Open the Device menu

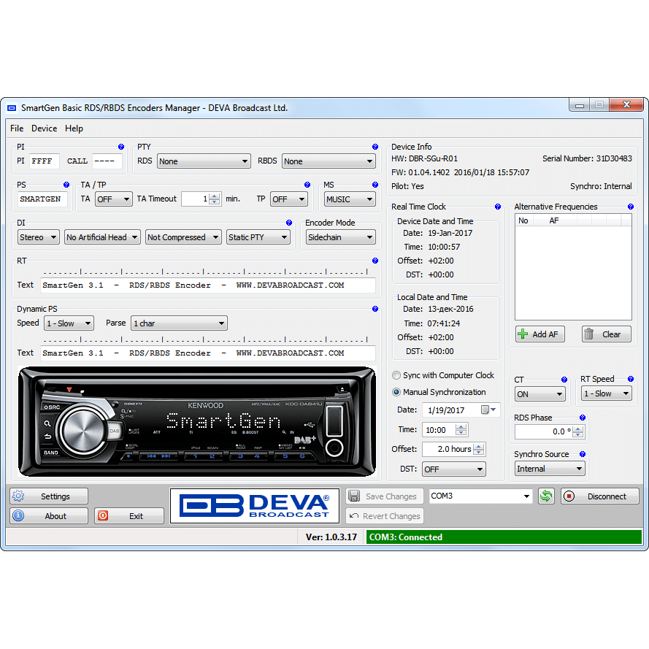pyautogui.click(x=45, y=128)
